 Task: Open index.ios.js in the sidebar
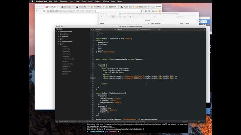pos(66,66)
